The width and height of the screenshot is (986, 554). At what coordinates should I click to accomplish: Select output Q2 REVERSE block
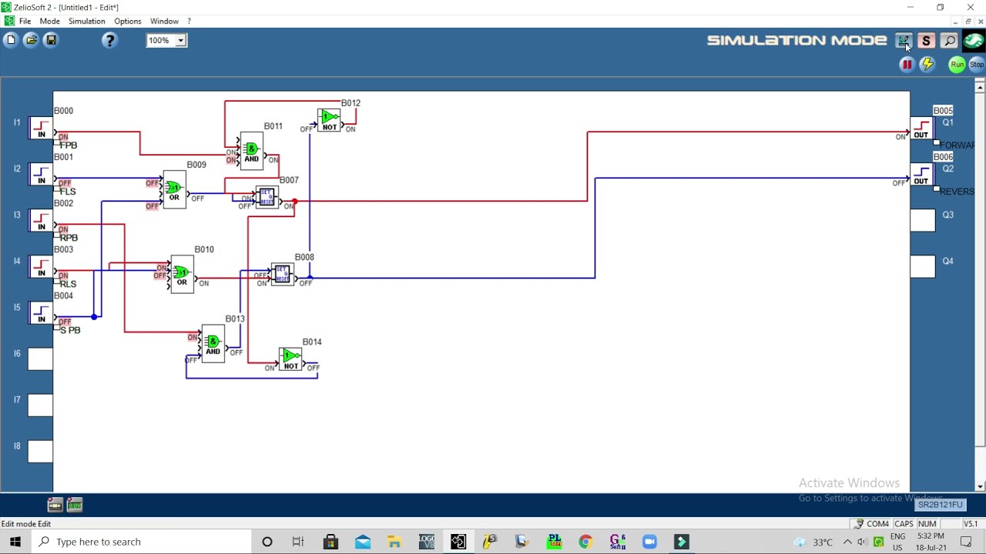click(x=922, y=175)
